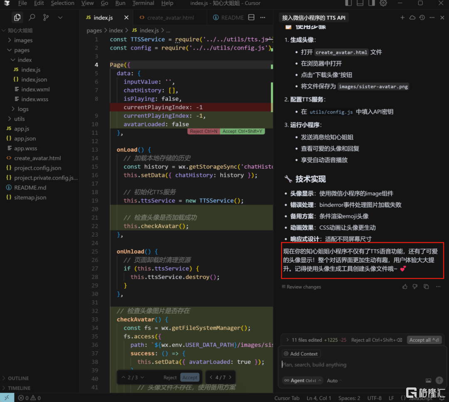The image size is (449, 402).
Task: Copy the chat response
Action: pos(426,286)
